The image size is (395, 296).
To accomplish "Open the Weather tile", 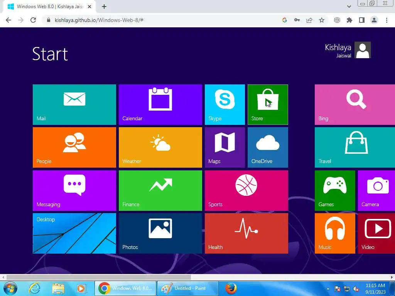I will click(160, 147).
